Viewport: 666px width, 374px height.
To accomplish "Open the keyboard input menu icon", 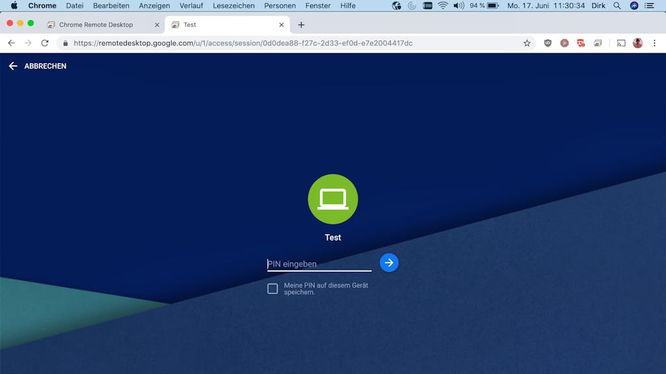I will tap(427, 5).
